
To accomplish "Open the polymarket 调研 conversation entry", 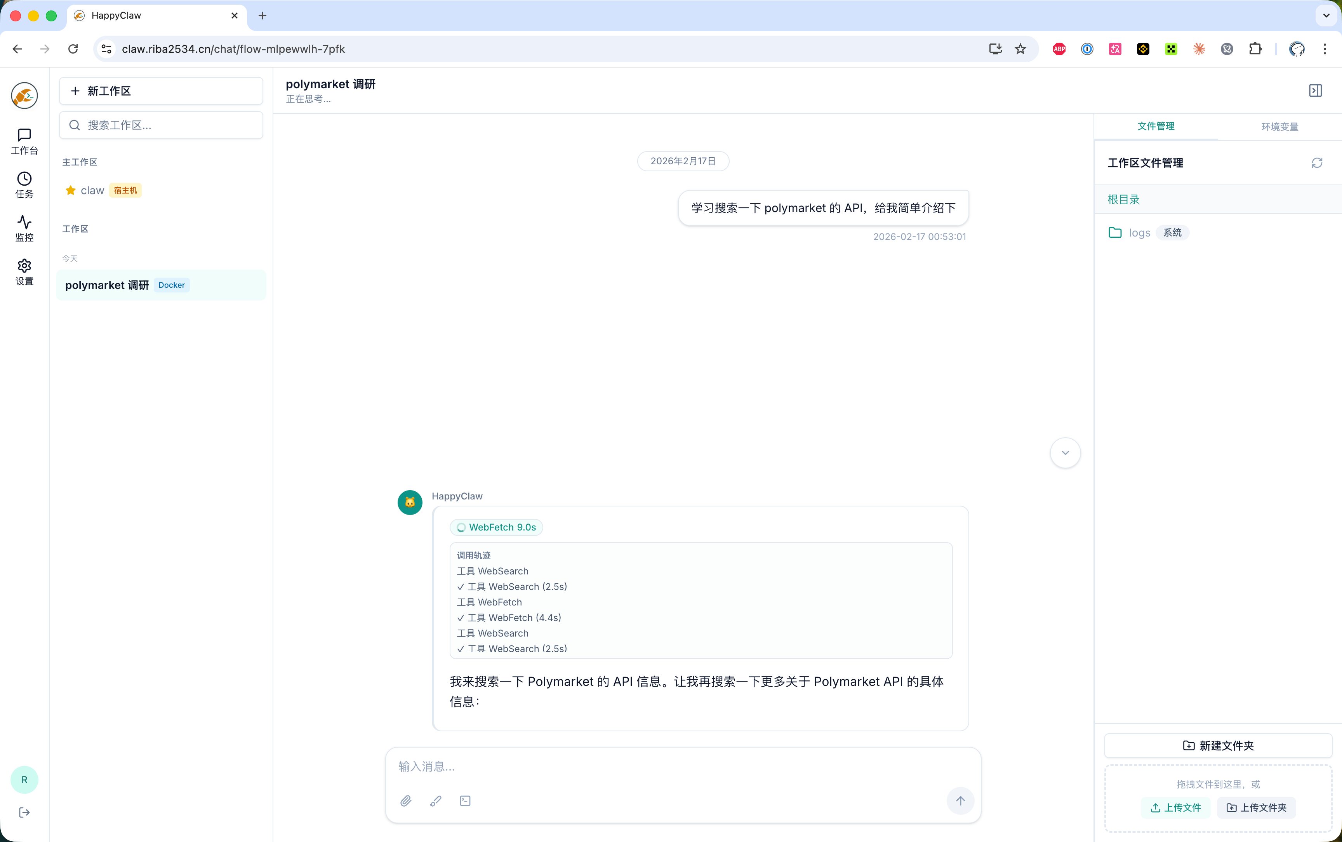I will pyautogui.click(x=107, y=285).
